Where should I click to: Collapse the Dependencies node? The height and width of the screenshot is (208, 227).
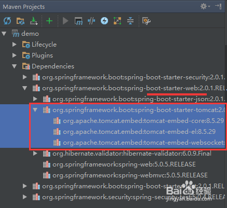[15, 66]
